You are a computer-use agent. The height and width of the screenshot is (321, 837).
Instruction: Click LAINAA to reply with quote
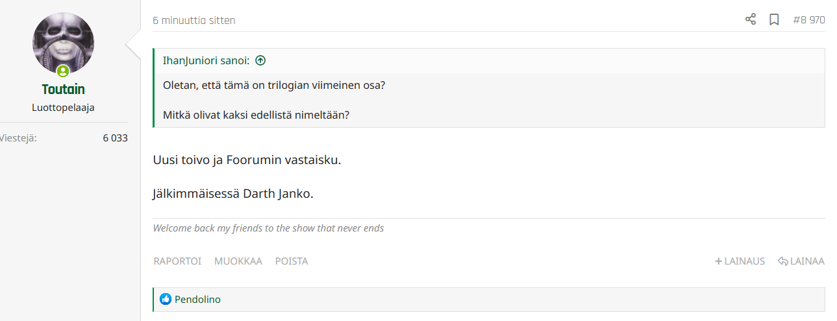tap(801, 261)
